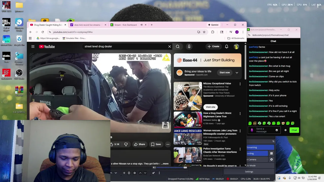The width and height of the screenshot is (324, 182).
Task: Click purple microphone icon in chat input
Action: pos(252,130)
